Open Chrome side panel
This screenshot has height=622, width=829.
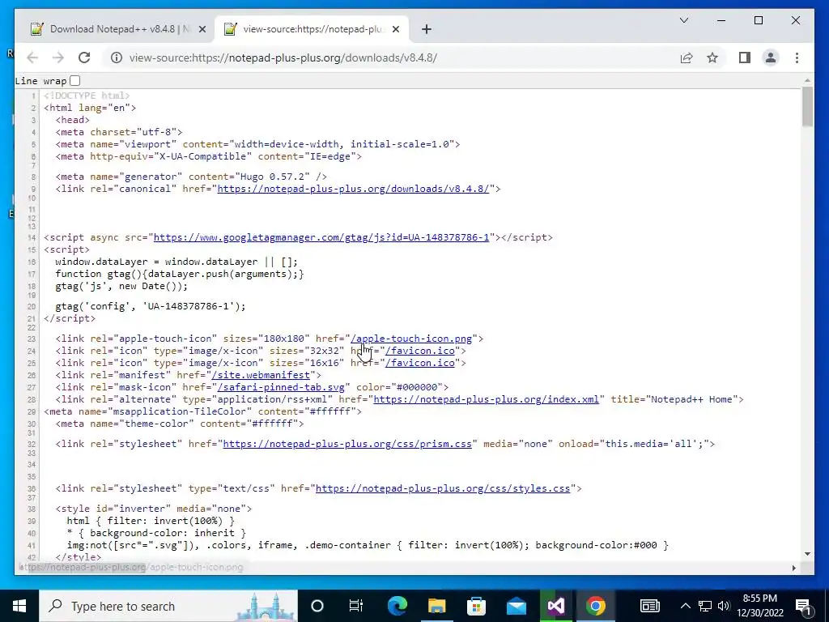tap(745, 58)
